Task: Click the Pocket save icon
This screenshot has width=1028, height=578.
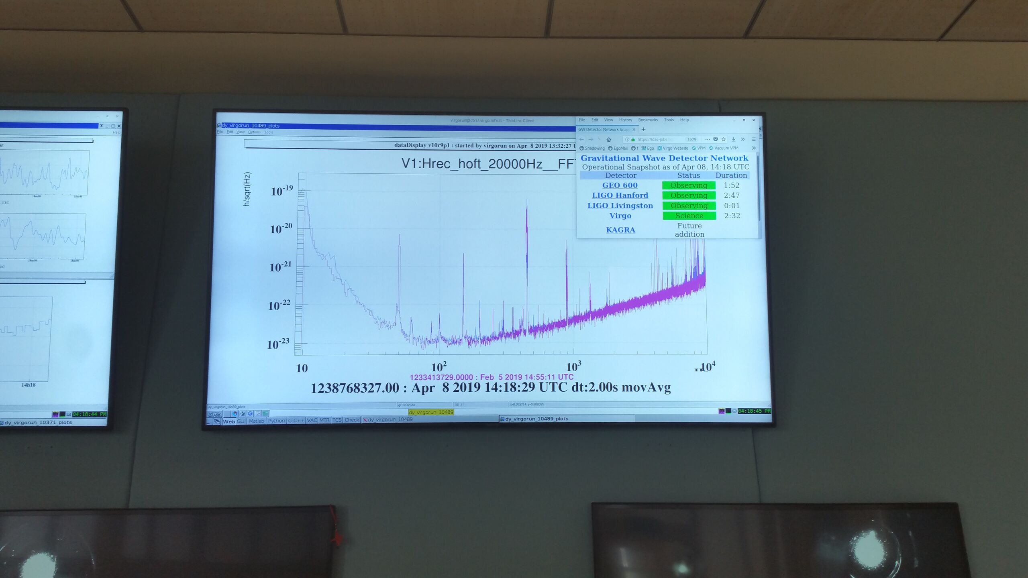Action: [x=716, y=139]
